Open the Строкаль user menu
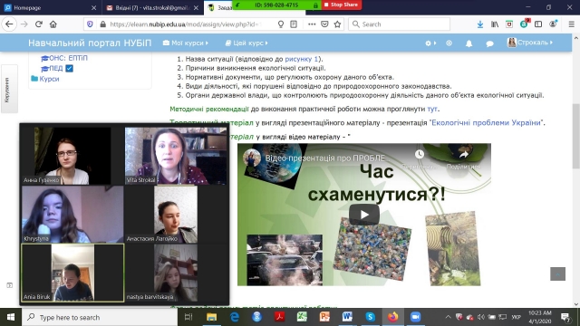 point(530,43)
